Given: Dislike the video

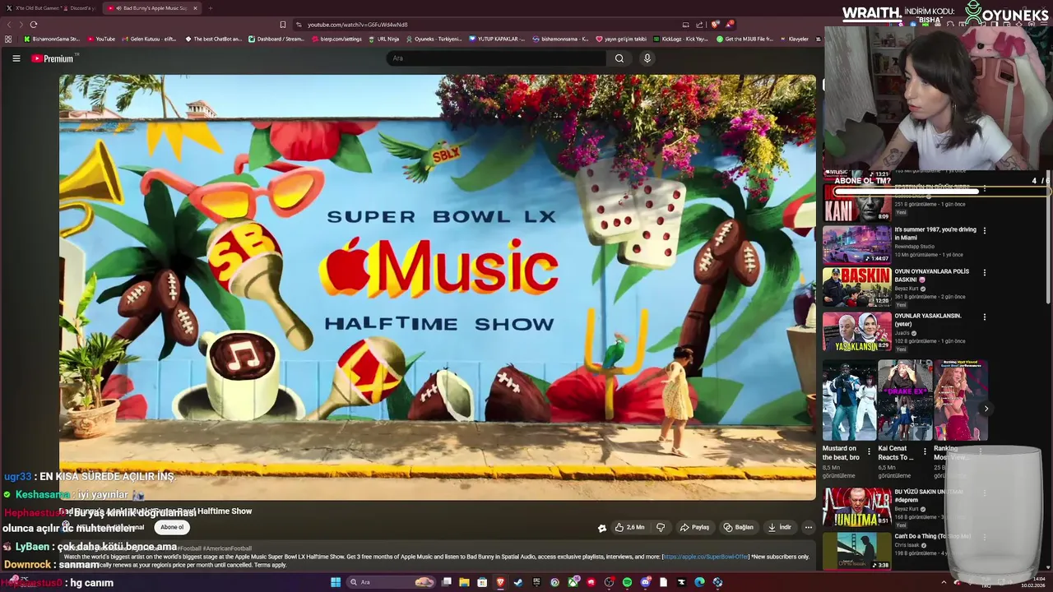Looking at the screenshot, I should (661, 527).
